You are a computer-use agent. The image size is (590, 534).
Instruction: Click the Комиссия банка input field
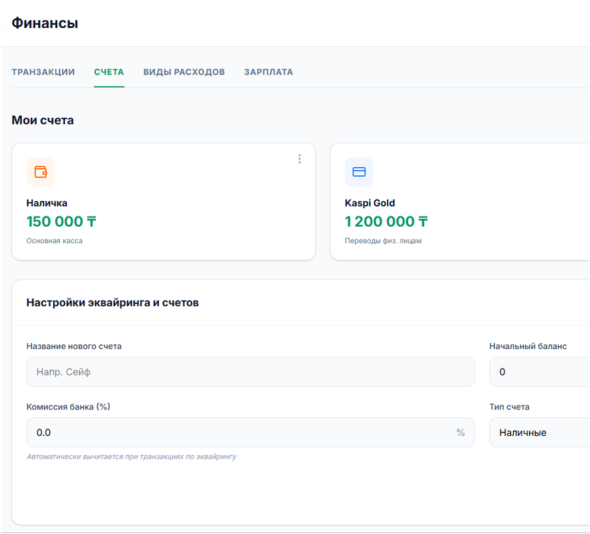click(x=250, y=432)
